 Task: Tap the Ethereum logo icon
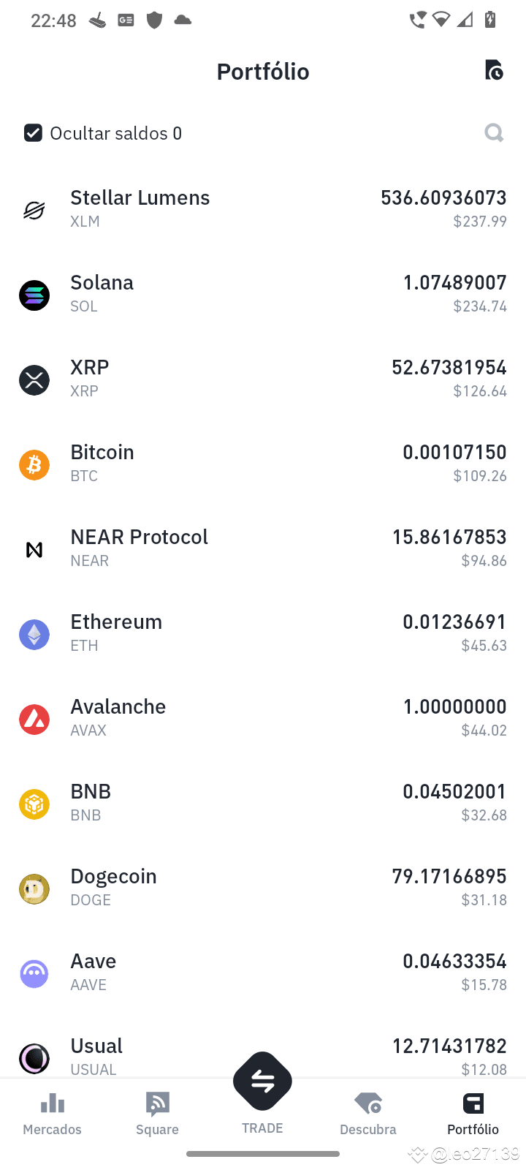tap(34, 635)
